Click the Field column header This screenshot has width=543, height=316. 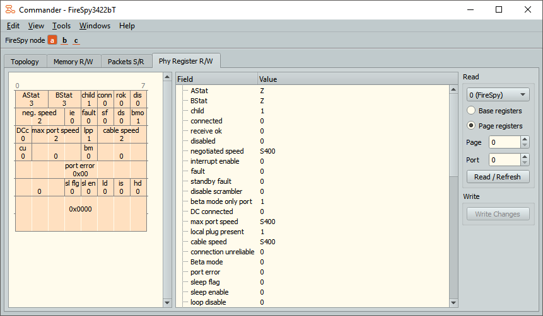[x=216, y=79]
